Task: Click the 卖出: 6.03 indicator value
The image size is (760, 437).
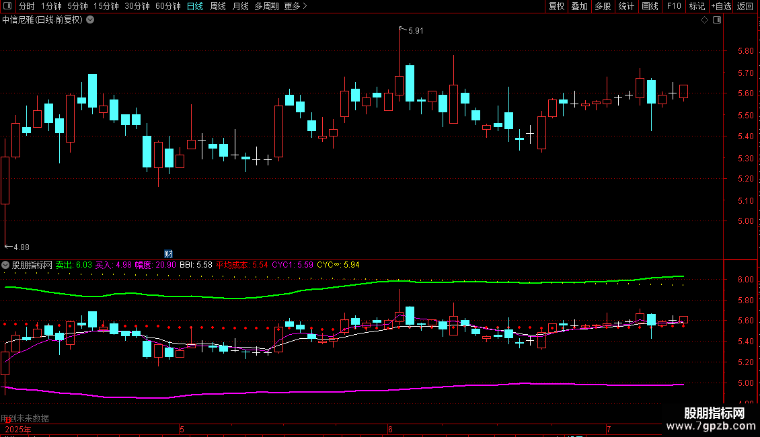Action: (x=74, y=265)
